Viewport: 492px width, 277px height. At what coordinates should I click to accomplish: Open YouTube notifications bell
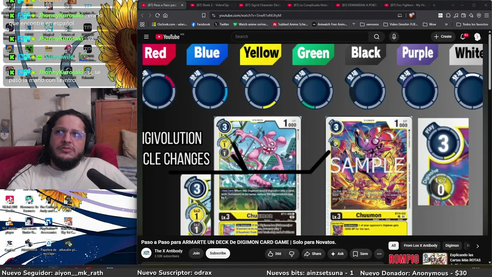click(x=463, y=37)
